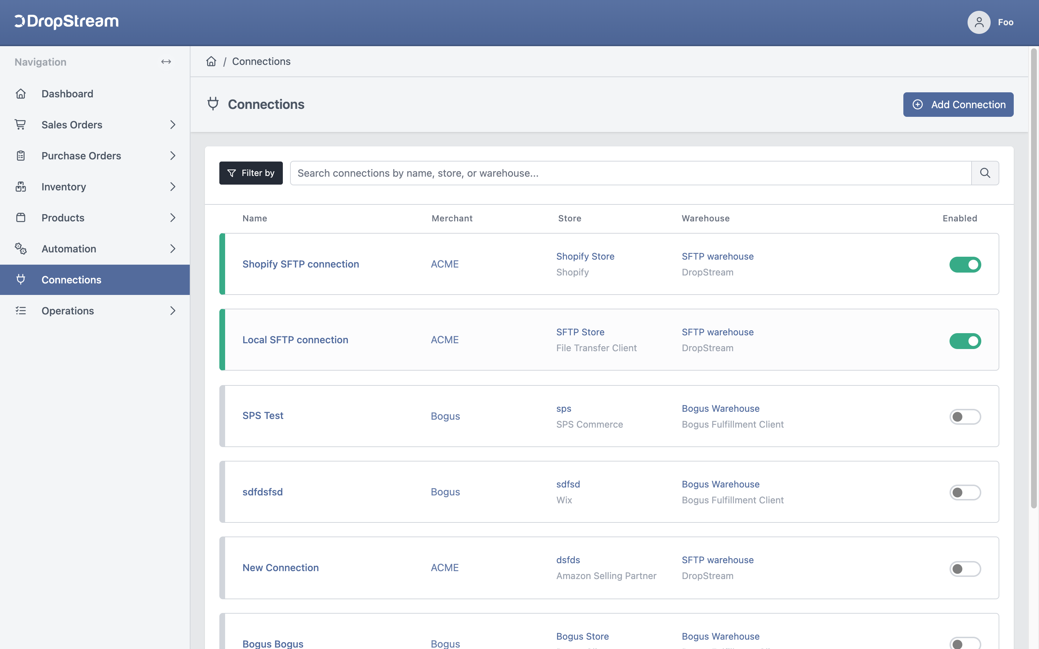Open the Inventory menu item
Screen dimensions: 1039x649
click(x=95, y=187)
